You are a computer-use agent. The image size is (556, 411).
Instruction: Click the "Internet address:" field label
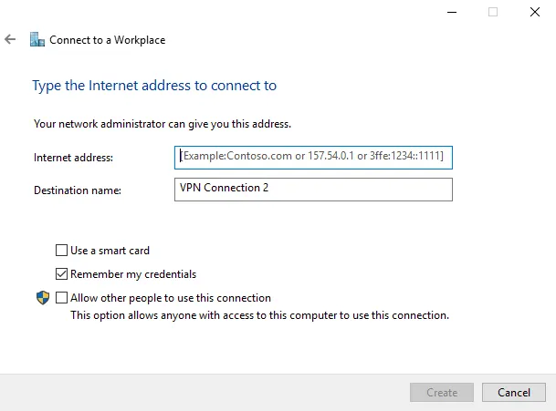click(x=73, y=158)
